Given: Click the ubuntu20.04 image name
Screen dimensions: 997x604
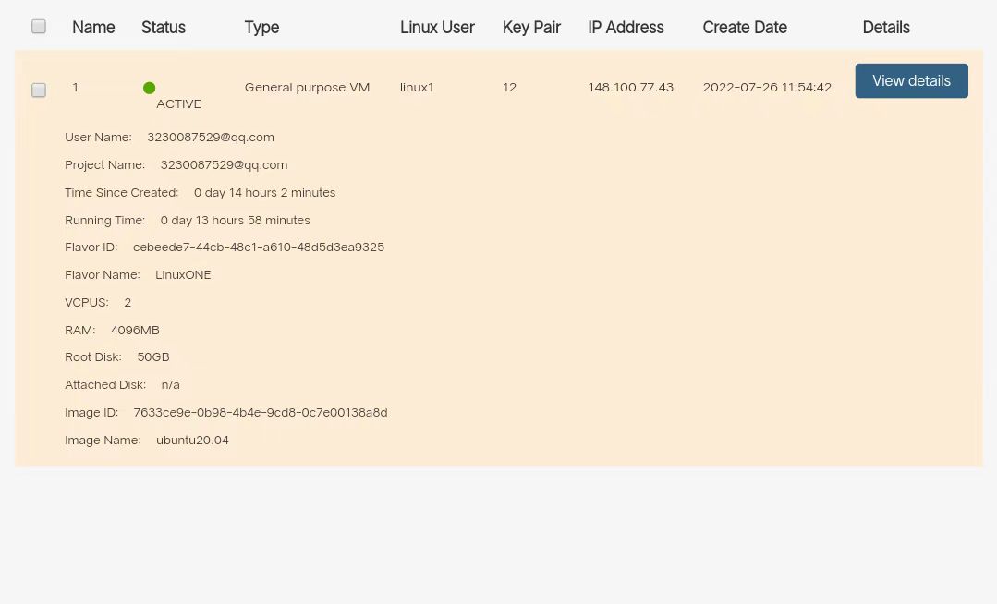Looking at the screenshot, I should point(192,440).
